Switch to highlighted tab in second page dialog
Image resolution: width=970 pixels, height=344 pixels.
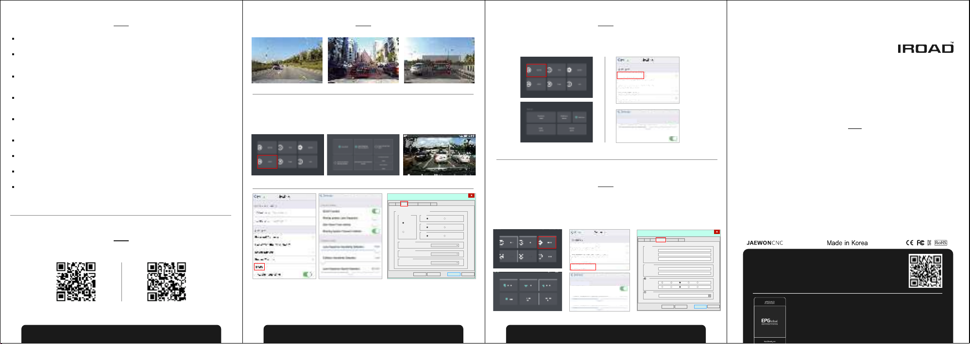[x=404, y=204]
